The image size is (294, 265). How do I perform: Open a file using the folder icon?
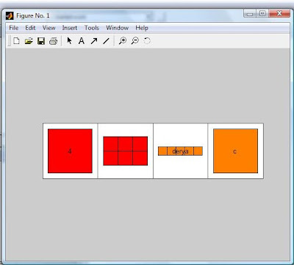29,41
